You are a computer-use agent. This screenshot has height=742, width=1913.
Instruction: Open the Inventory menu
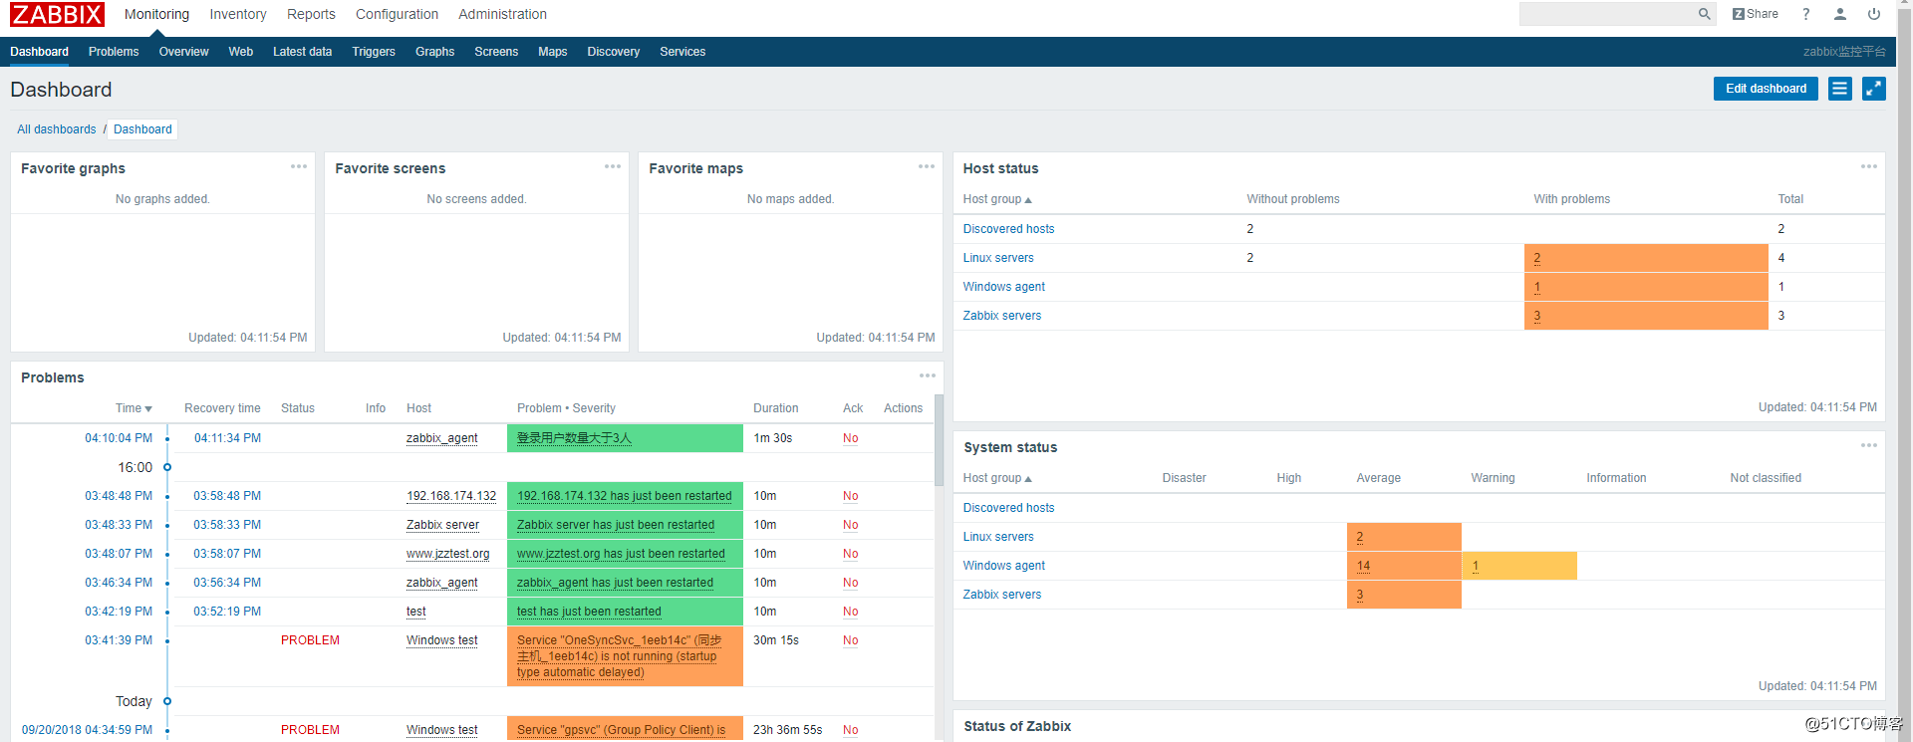[x=238, y=14]
